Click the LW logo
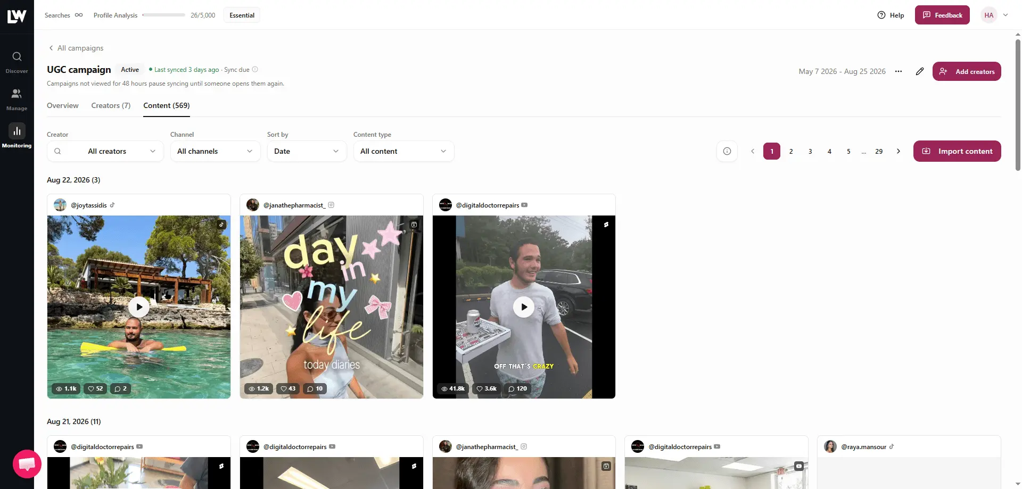The image size is (1022, 489). [17, 16]
